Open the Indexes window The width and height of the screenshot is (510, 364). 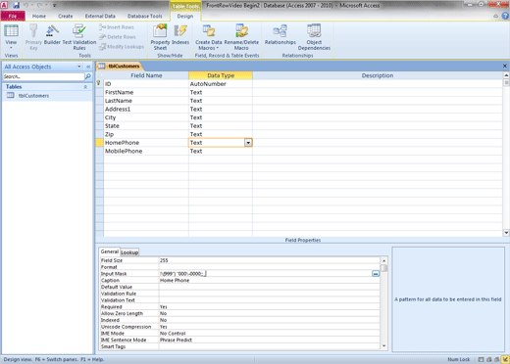[180, 34]
